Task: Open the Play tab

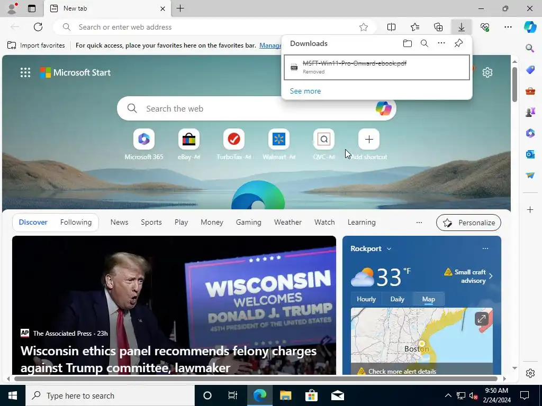Action: pos(181,223)
